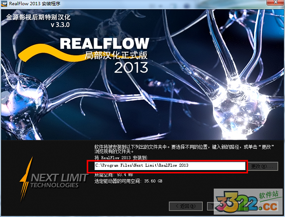Viewport: 285px width, 217px height.
Task: Click the RealFlow icon in the title bar
Action: point(4,3)
